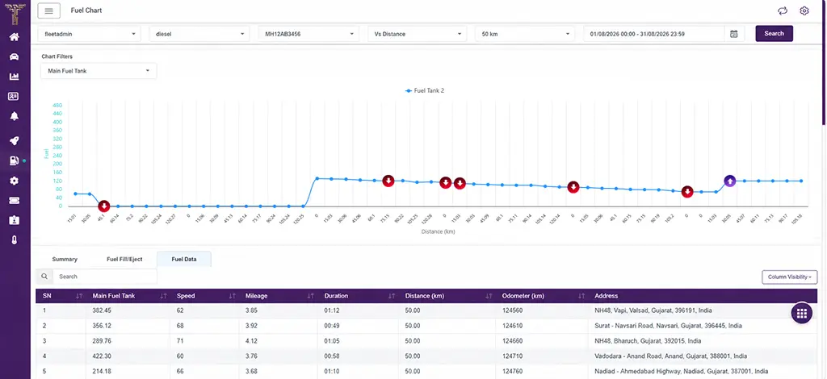827x379 pixels.
Task: Open the bell notifications sidebar icon
Action: [15, 116]
